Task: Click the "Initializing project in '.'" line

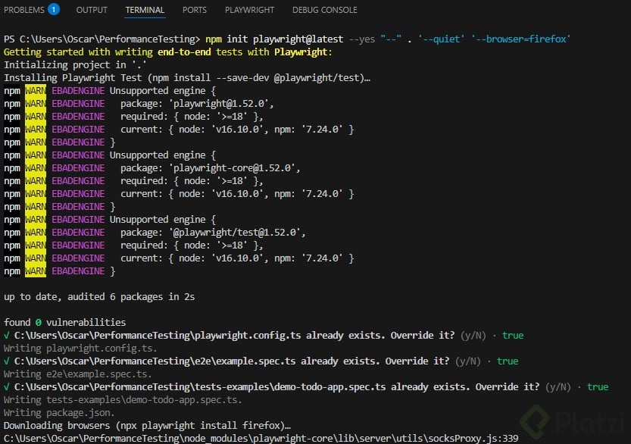Action: click(x=75, y=65)
